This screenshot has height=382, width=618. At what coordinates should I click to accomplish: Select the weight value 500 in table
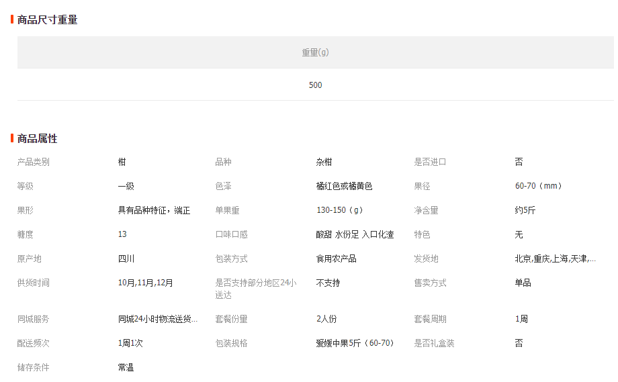(x=315, y=85)
